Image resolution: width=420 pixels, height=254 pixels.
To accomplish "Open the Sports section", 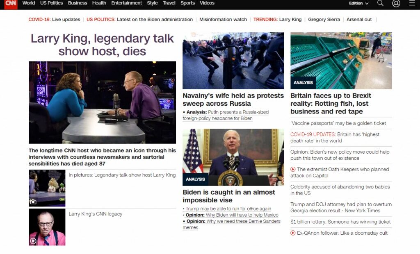I will 187,3.
